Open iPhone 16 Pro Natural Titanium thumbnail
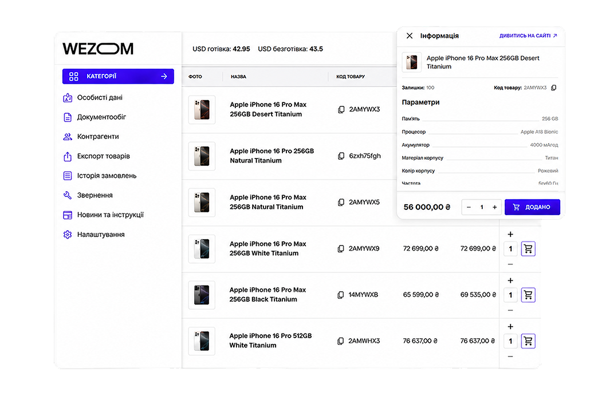 (202, 156)
